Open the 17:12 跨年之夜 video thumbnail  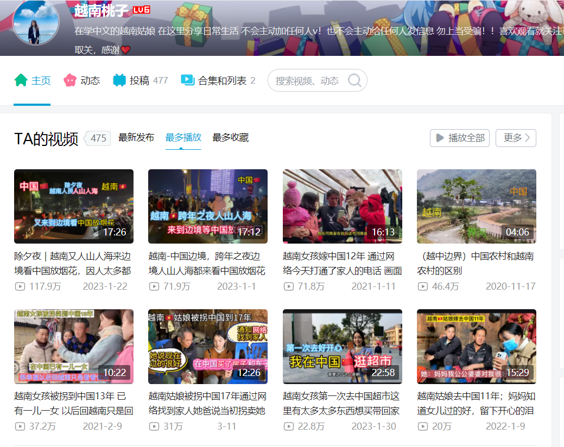point(208,206)
